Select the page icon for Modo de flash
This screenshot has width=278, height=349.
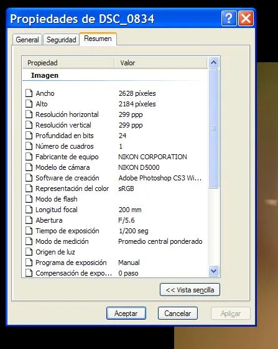point(29,198)
